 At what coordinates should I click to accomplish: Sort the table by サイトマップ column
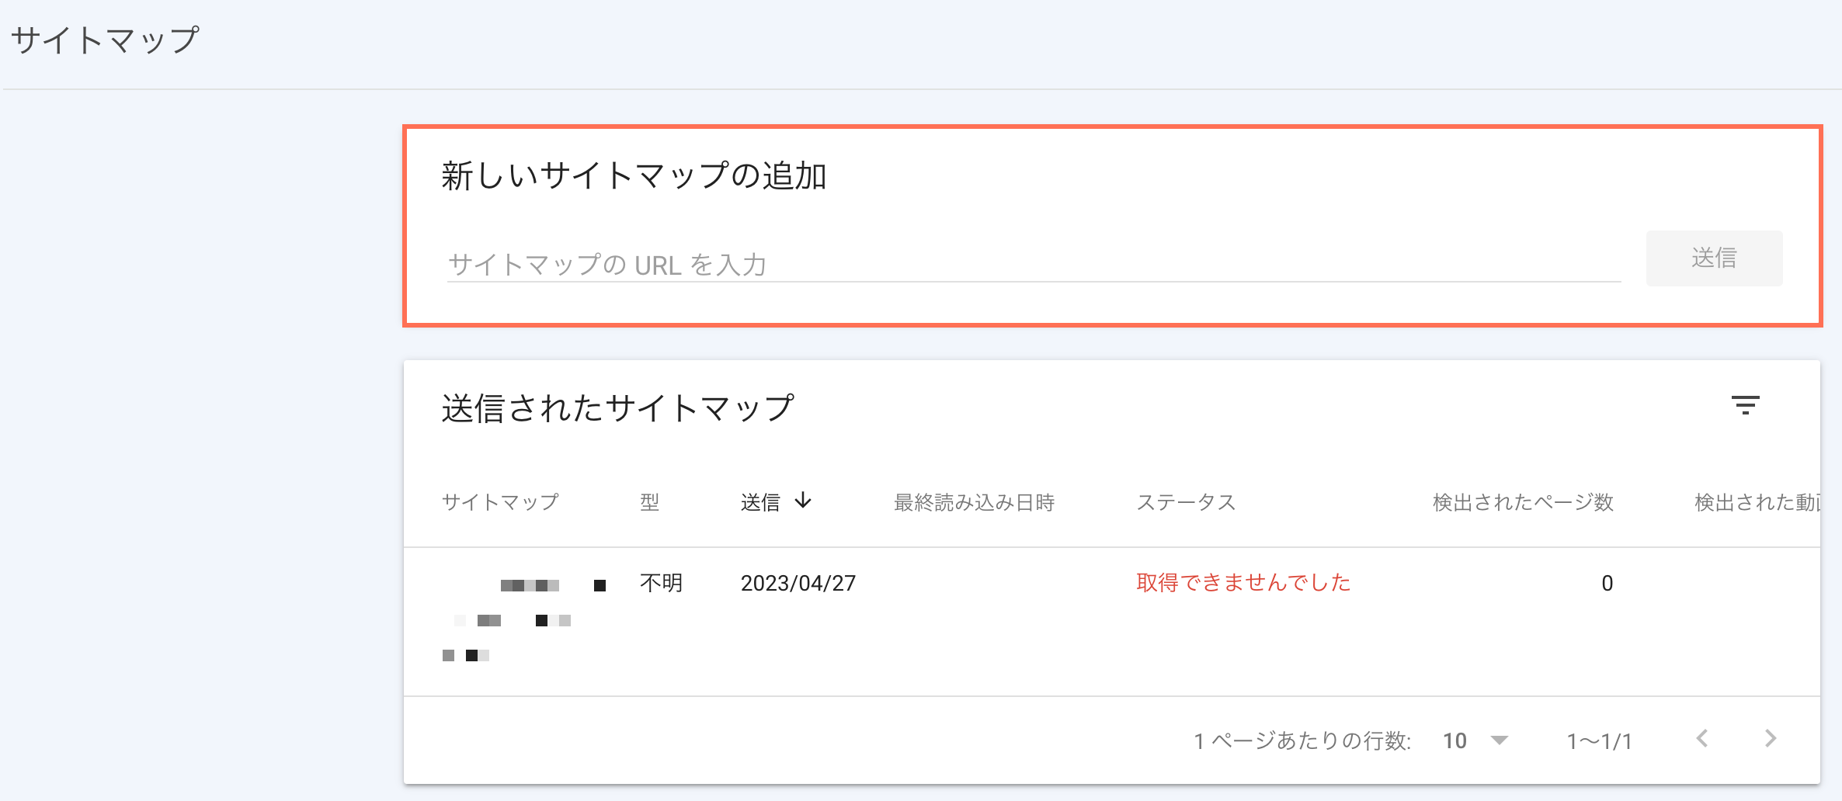(x=502, y=501)
